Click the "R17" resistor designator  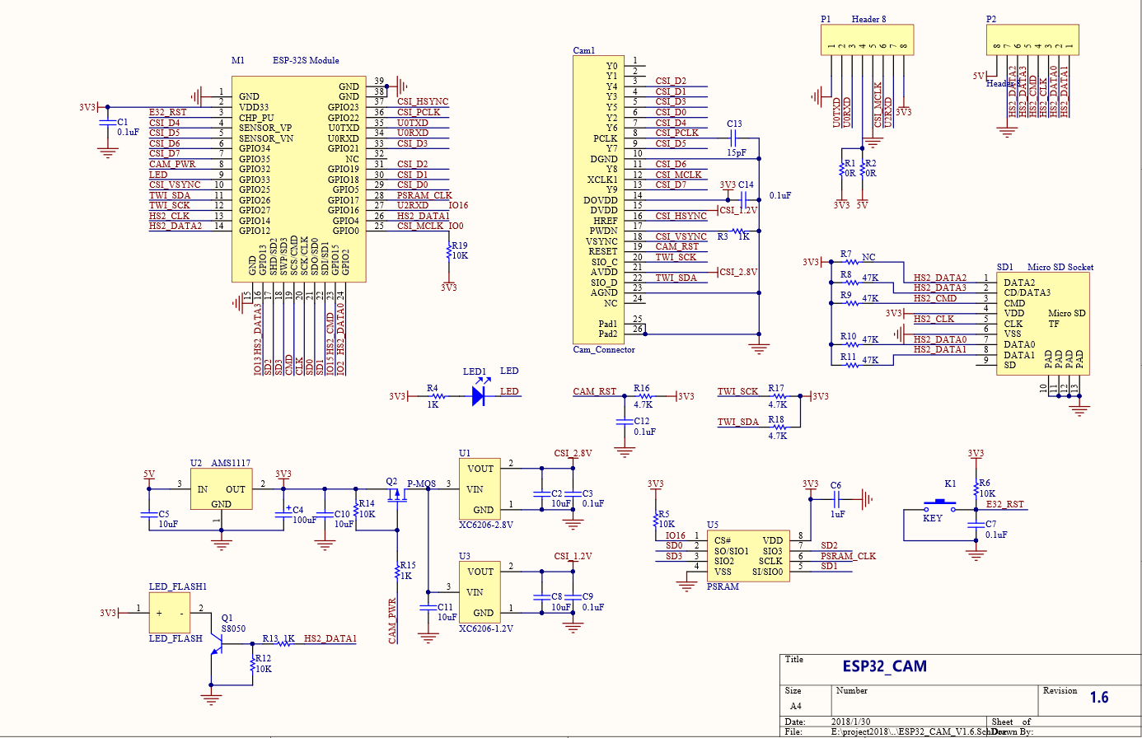[776, 388]
